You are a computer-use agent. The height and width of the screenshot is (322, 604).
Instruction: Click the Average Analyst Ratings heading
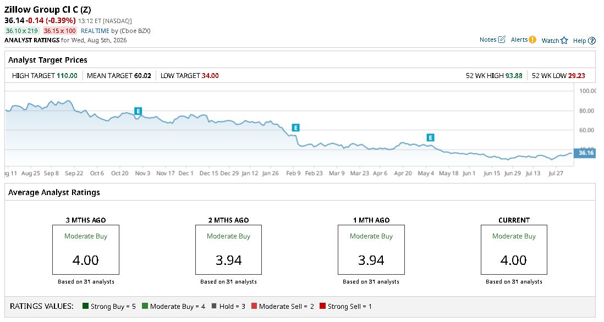tap(54, 192)
